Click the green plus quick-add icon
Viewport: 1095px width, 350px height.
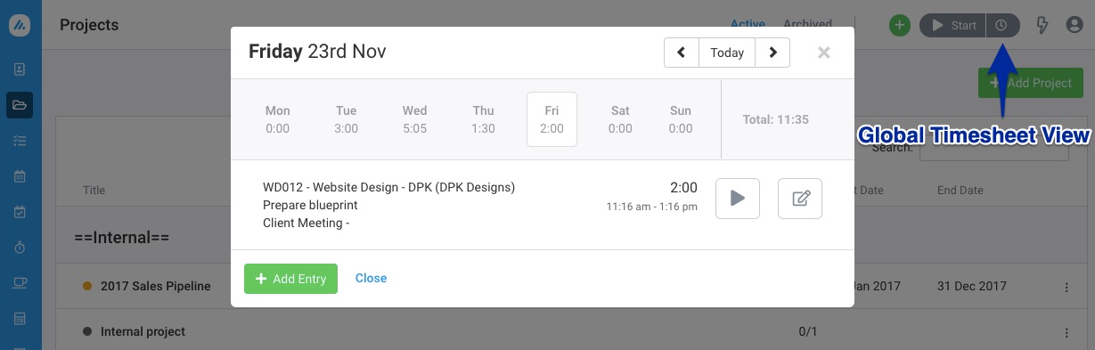pyautogui.click(x=900, y=26)
